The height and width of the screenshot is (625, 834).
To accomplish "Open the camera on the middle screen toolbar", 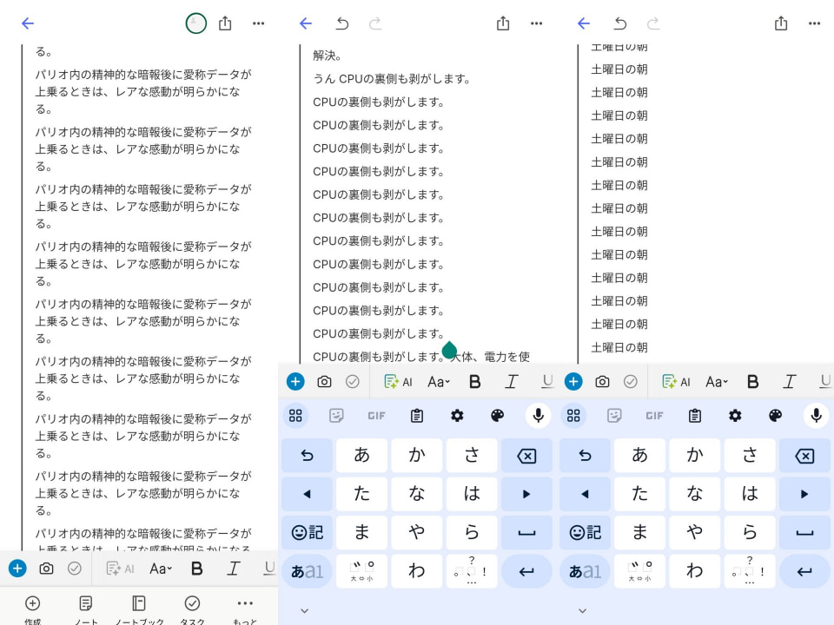I will click(x=324, y=382).
